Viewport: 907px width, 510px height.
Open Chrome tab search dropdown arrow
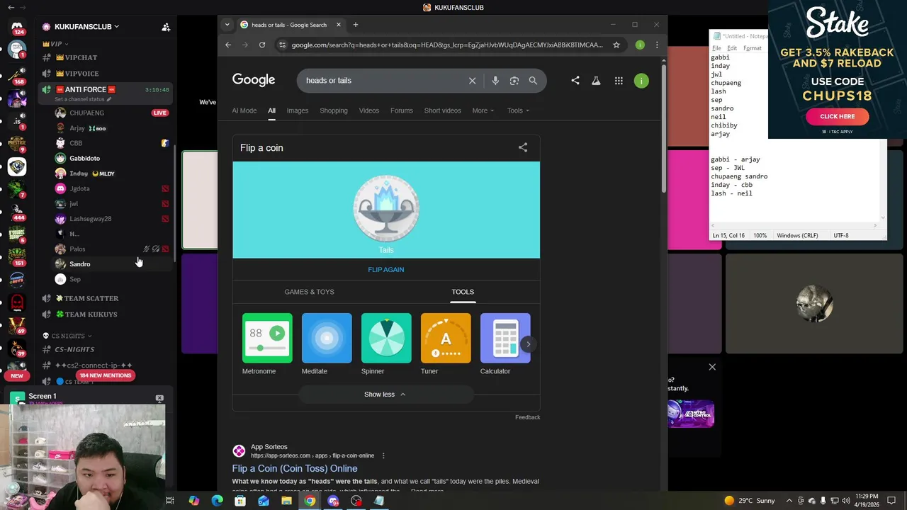pos(227,25)
